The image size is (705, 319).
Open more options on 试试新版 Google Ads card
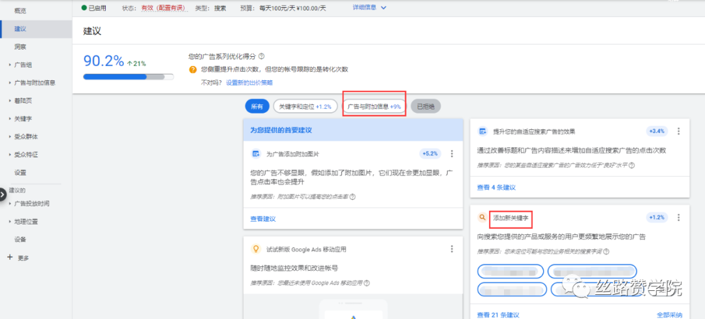click(x=452, y=249)
